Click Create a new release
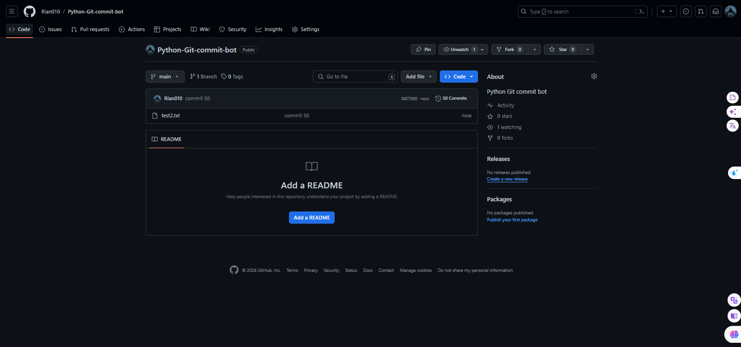Image resolution: width=741 pixels, height=347 pixels. (507, 179)
